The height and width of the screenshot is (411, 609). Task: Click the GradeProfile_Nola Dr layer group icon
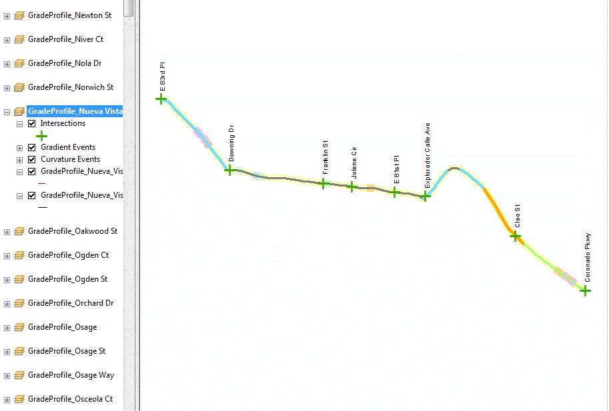[19, 64]
